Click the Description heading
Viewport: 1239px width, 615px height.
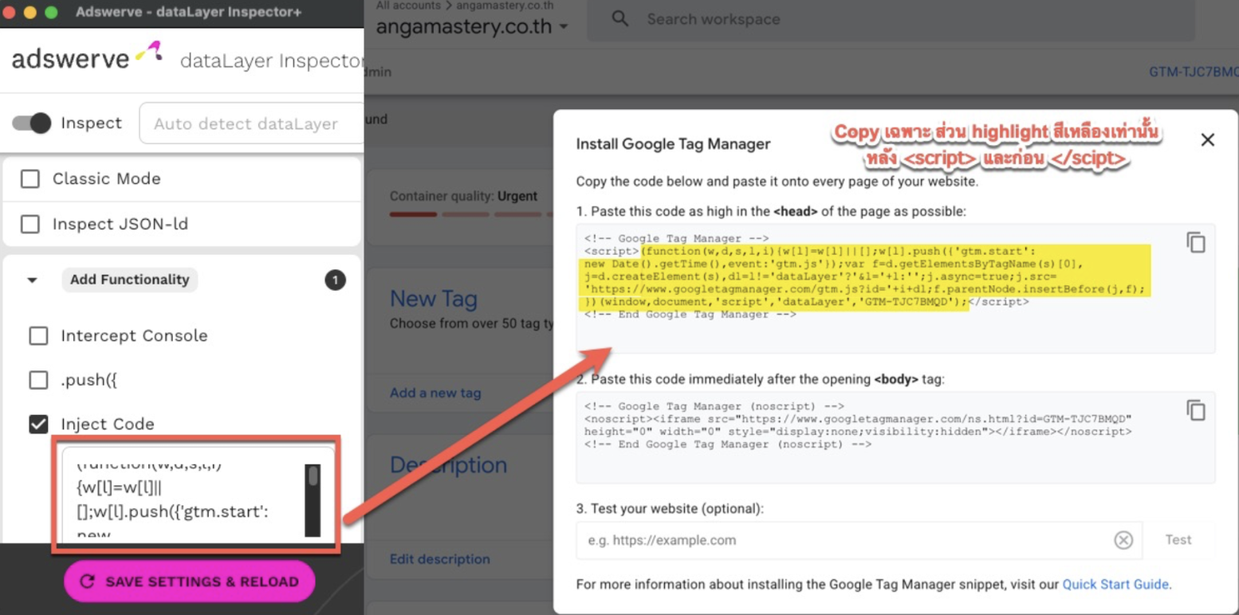coord(448,465)
